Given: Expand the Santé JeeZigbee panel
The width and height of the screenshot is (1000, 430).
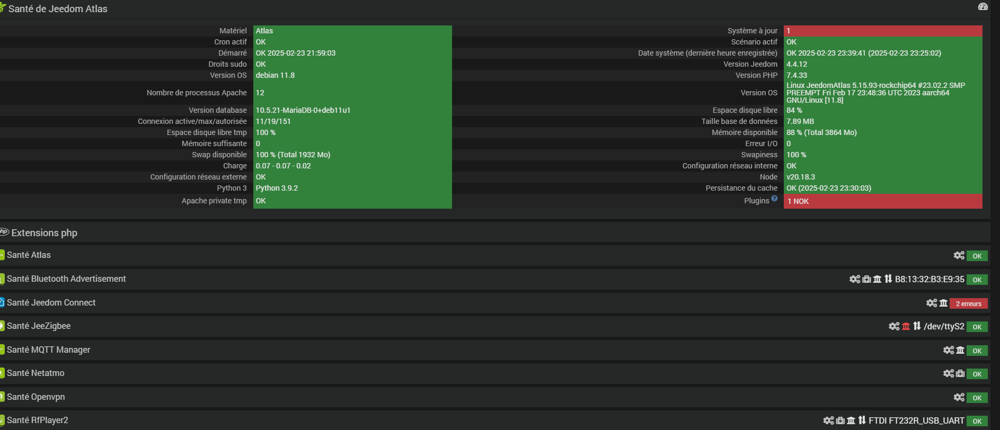Looking at the screenshot, I should [39, 326].
